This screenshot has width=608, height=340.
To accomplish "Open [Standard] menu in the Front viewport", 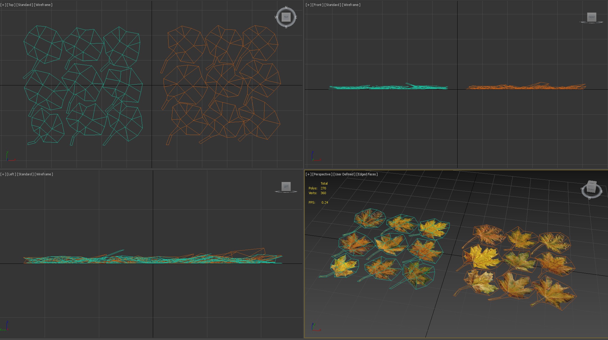I will point(333,5).
